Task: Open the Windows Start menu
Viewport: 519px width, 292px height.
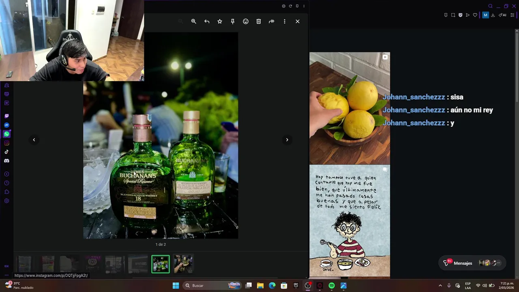Action: click(x=176, y=286)
